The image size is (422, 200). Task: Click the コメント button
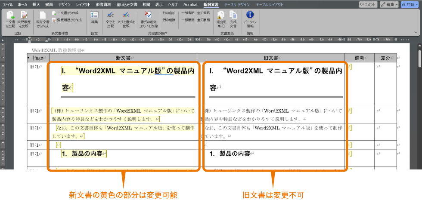(368, 4)
